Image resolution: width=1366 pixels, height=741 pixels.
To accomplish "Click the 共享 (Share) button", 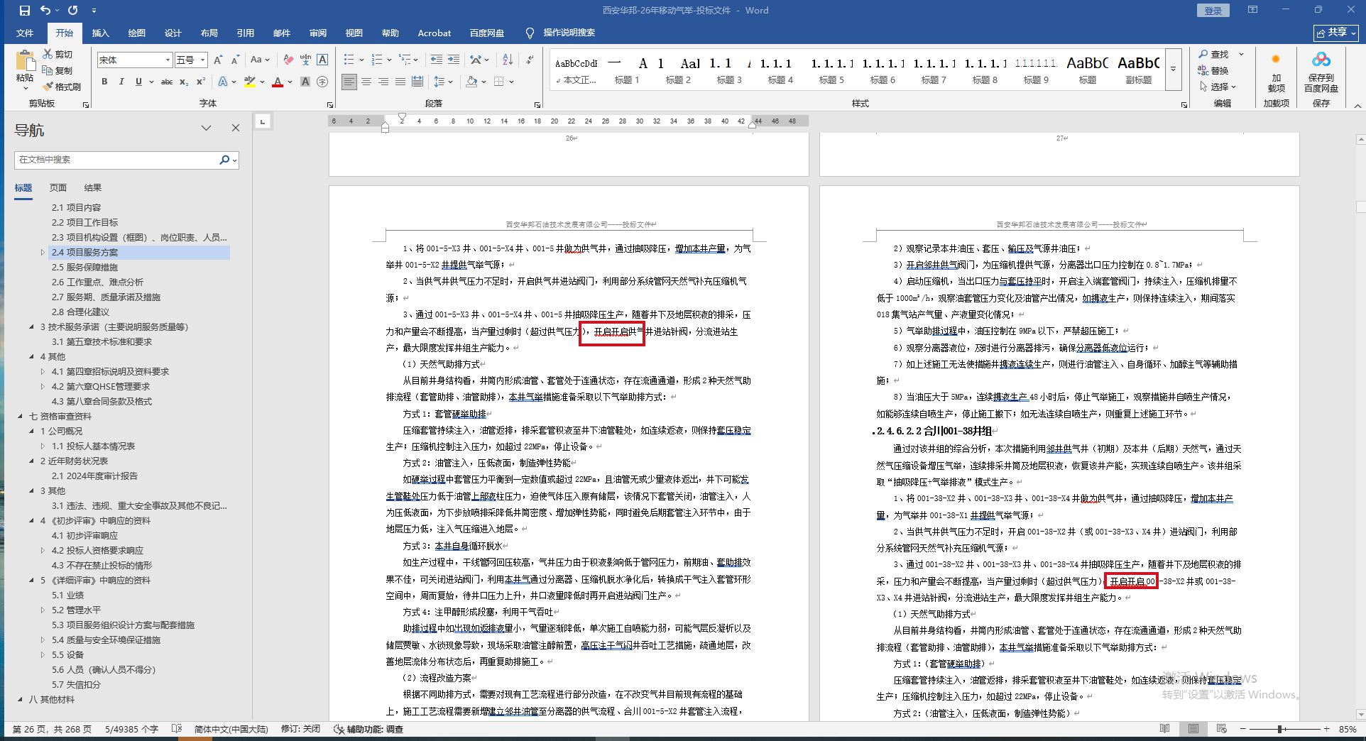I will point(1335,33).
